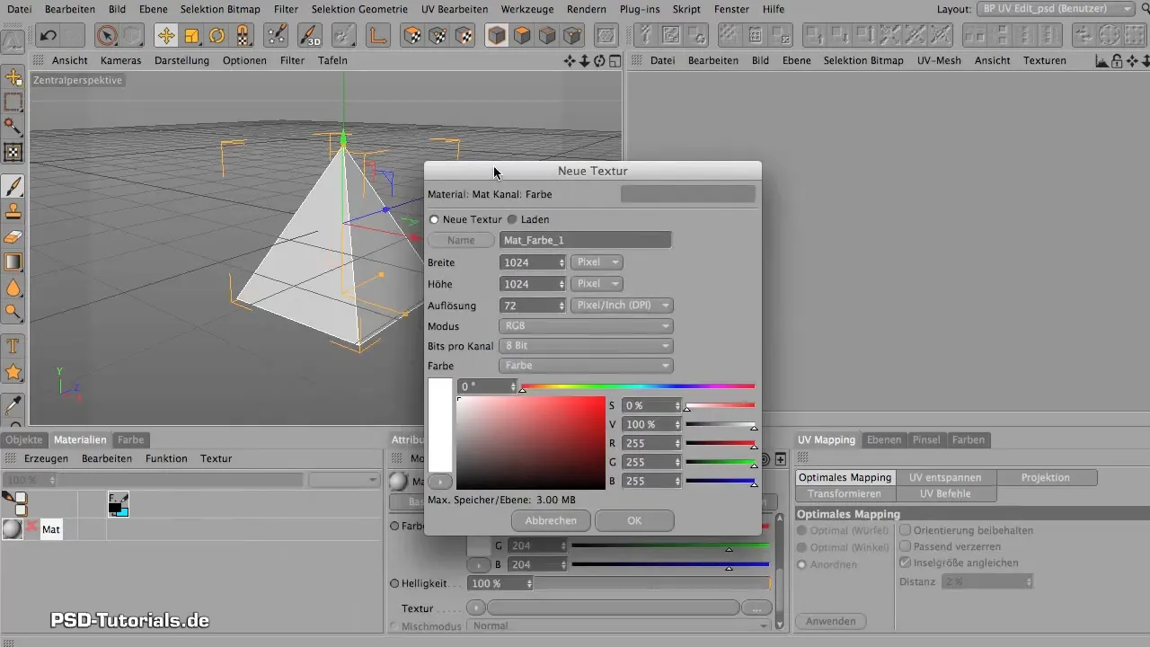This screenshot has width=1150, height=647.
Task: Pick the Eraser tool
Action: 13,237
